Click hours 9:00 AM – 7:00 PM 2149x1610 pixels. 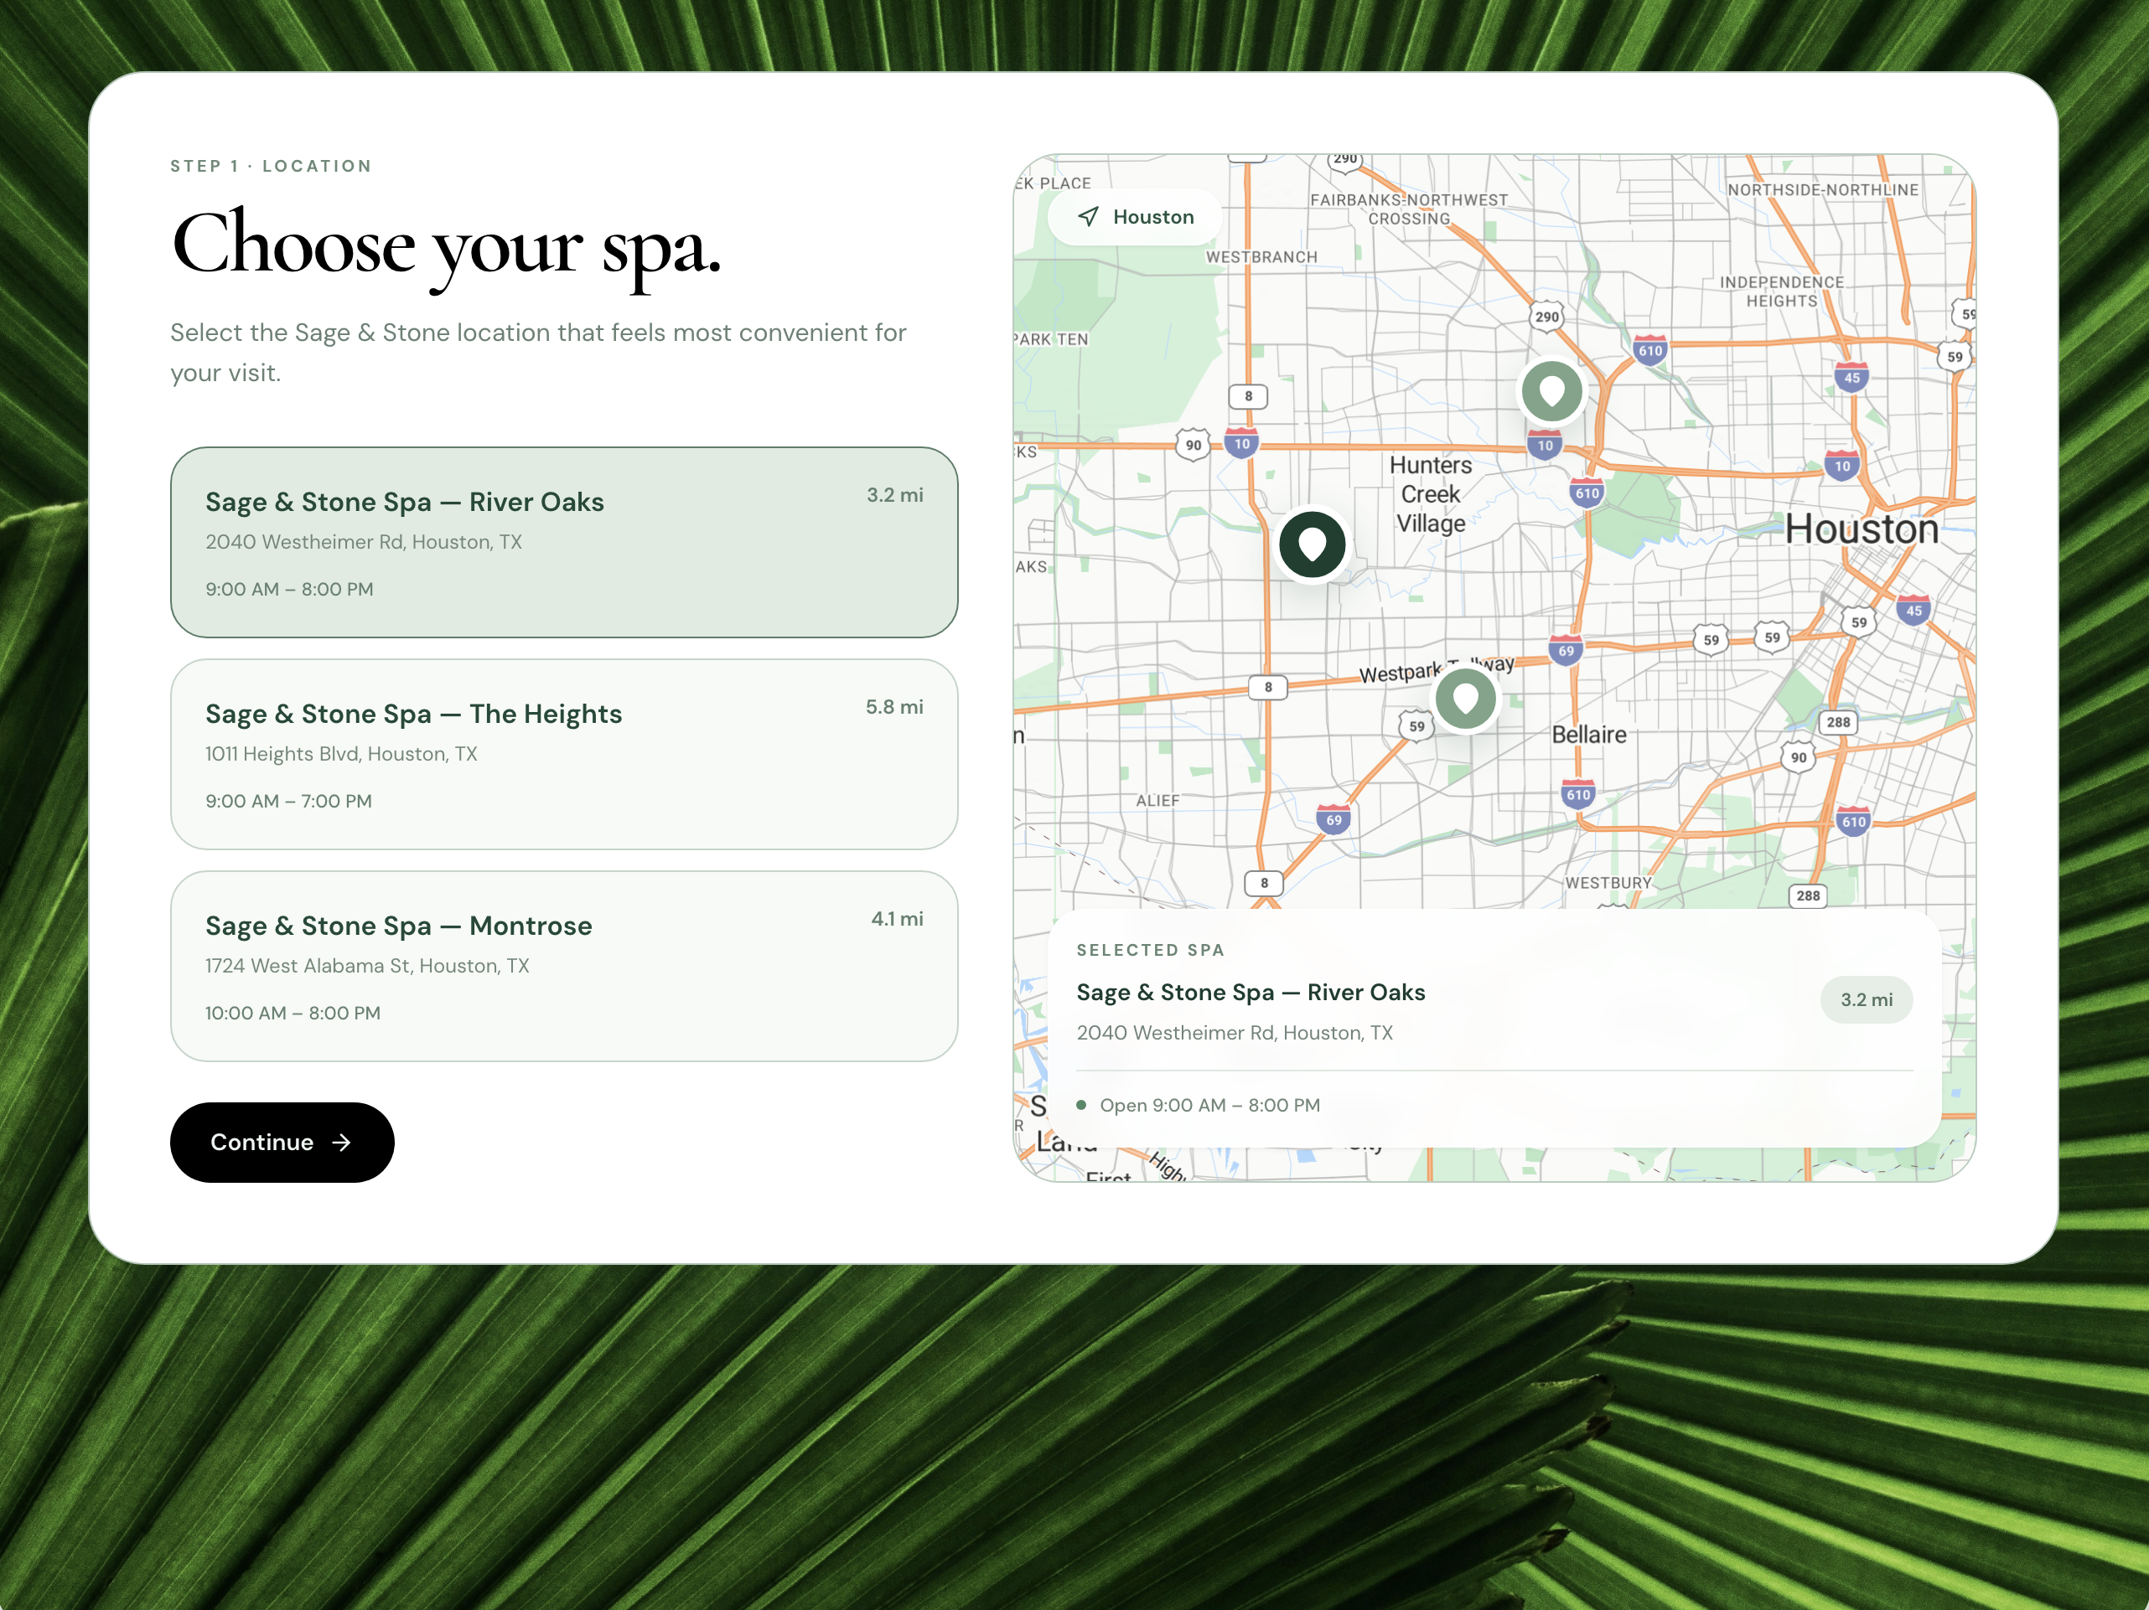click(x=288, y=801)
